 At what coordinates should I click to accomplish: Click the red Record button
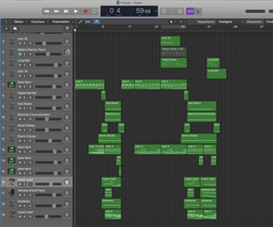pyautogui.click(x=85, y=11)
